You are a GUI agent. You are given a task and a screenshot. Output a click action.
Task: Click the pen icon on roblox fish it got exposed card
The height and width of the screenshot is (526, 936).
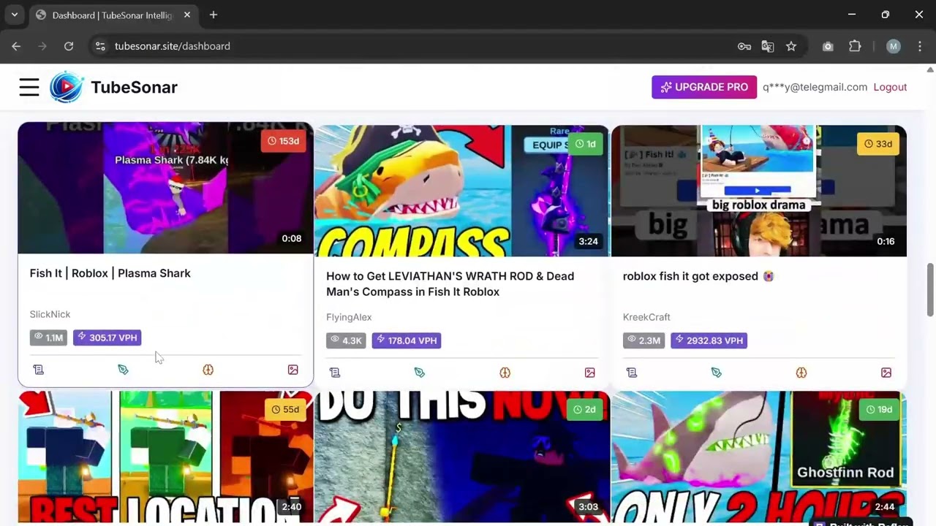pyautogui.click(x=717, y=373)
